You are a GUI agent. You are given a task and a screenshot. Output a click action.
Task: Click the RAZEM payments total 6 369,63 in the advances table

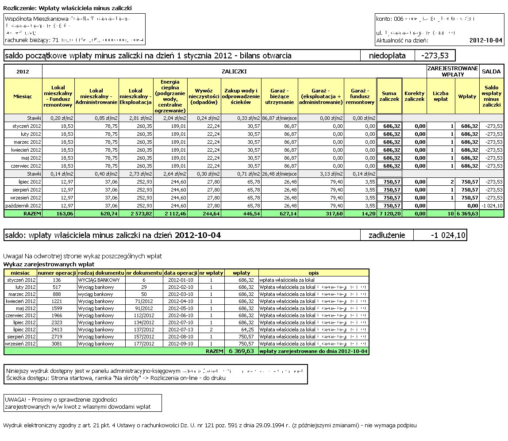[467, 214]
